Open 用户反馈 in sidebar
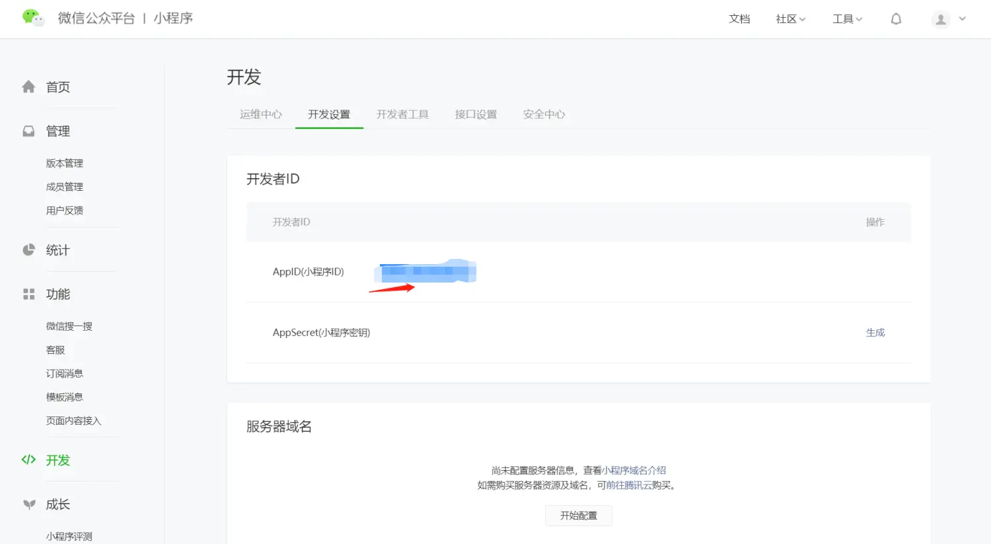The width and height of the screenshot is (991, 544). pyautogui.click(x=65, y=211)
